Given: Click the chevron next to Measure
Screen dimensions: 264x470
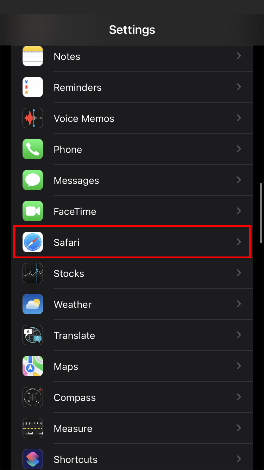Looking at the screenshot, I should pos(239,428).
